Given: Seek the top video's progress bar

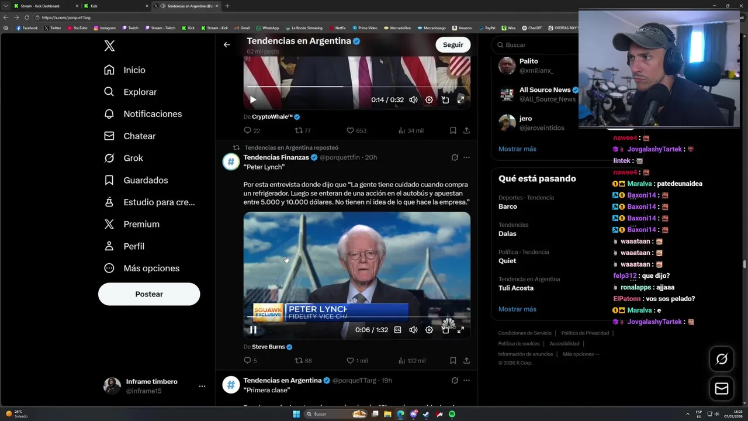Looking at the screenshot, I should (x=356, y=87).
